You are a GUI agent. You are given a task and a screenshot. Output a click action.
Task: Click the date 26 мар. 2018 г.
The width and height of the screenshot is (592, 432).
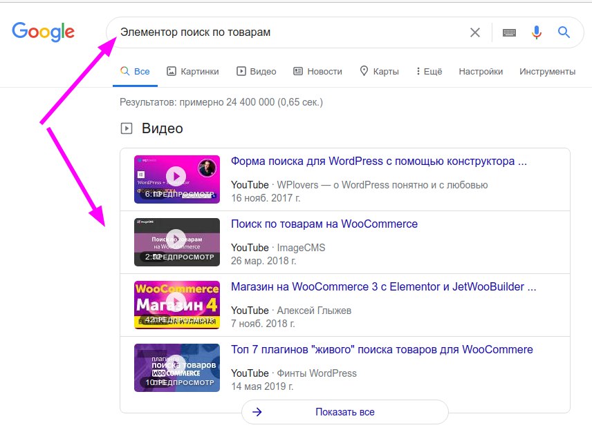pyautogui.click(x=263, y=261)
